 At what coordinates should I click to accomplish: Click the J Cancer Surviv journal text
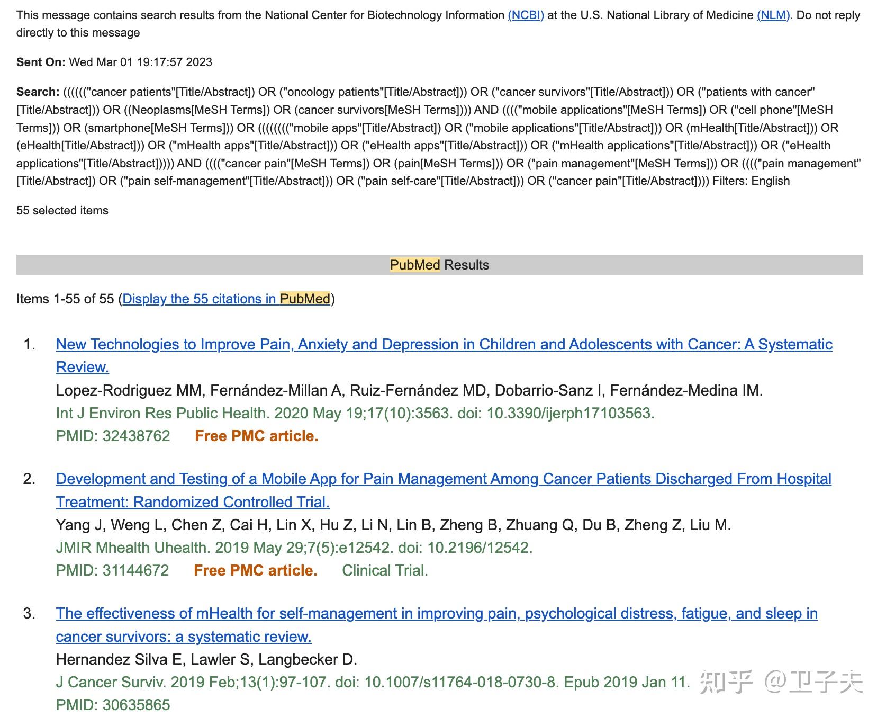(98, 683)
